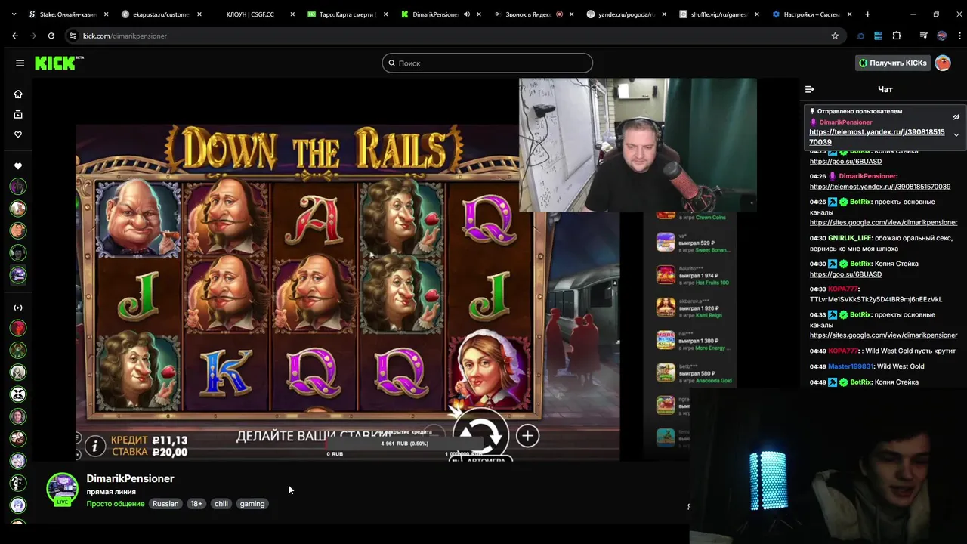The height and width of the screenshot is (544, 967).
Task: Hide the pinned message eye-slash icon
Action: tap(956, 117)
